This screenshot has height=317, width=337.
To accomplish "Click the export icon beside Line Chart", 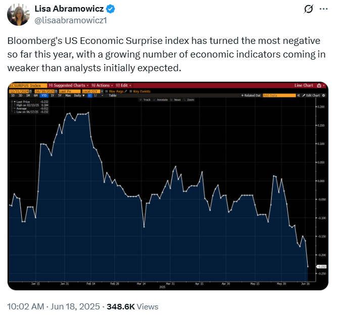I will [x=319, y=85].
